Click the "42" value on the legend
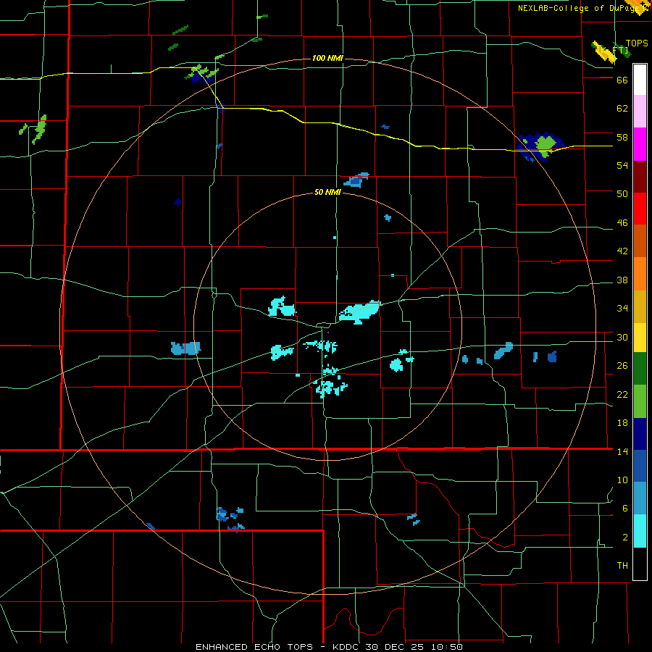The width and height of the screenshot is (652, 652). coord(622,251)
